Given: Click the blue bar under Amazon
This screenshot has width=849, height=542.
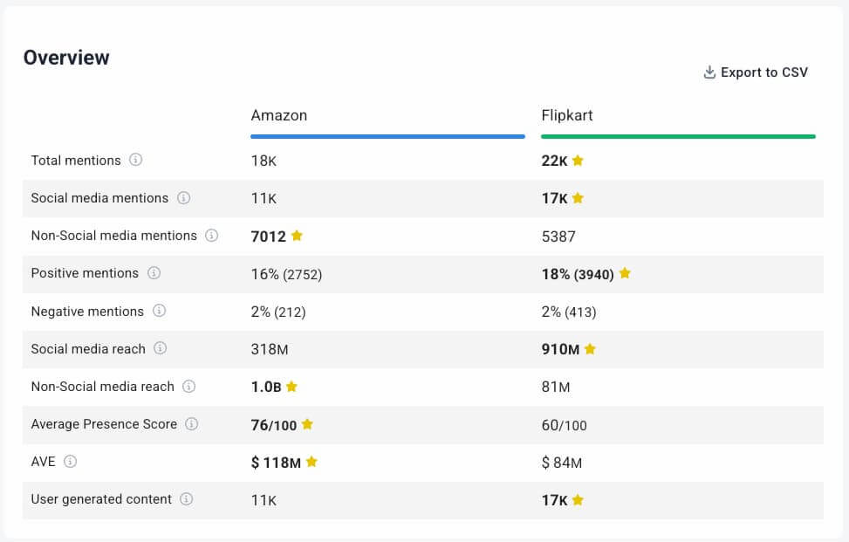Looking at the screenshot, I should pos(387,136).
